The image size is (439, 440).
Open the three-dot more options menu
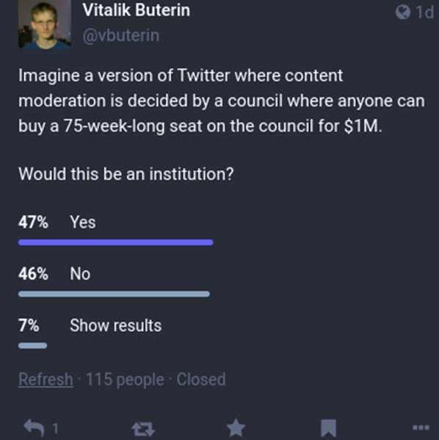coord(421,428)
